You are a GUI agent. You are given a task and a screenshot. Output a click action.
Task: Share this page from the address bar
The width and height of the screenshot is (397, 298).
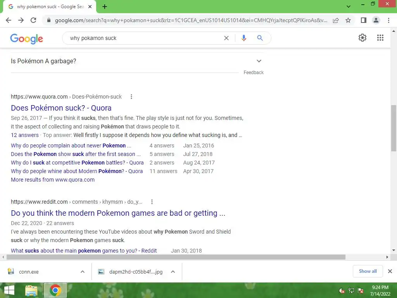tap(336, 20)
